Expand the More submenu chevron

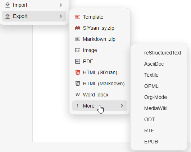[x=122, y=106]
